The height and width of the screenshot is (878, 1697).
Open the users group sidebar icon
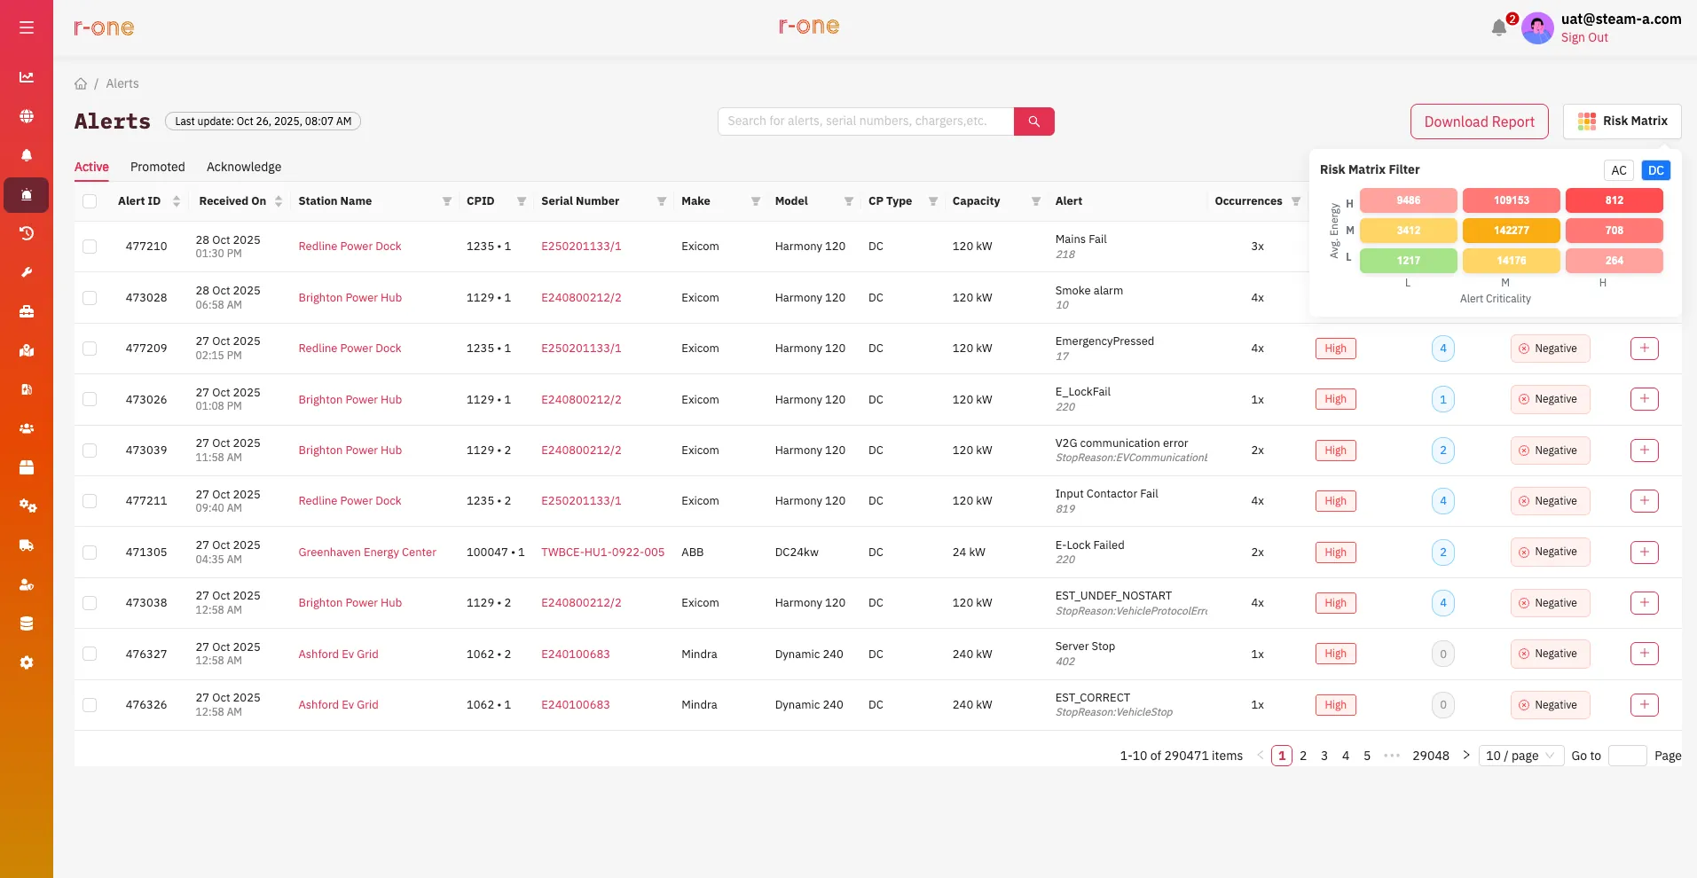[27, 428]
